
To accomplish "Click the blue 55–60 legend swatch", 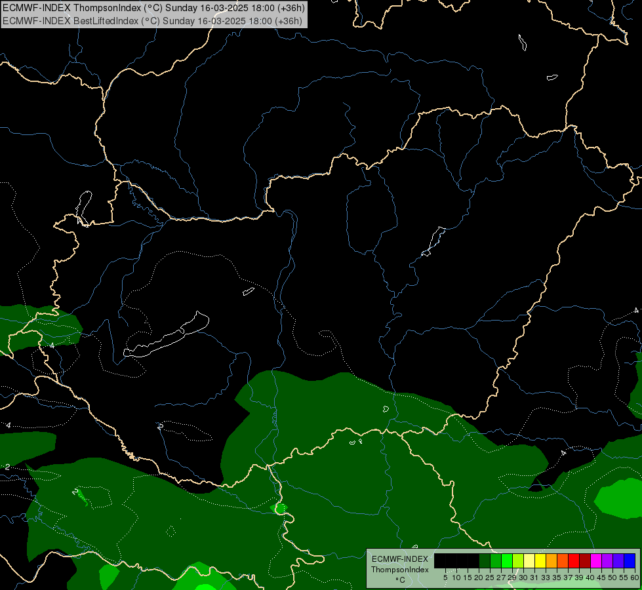I will coord(630,560).
